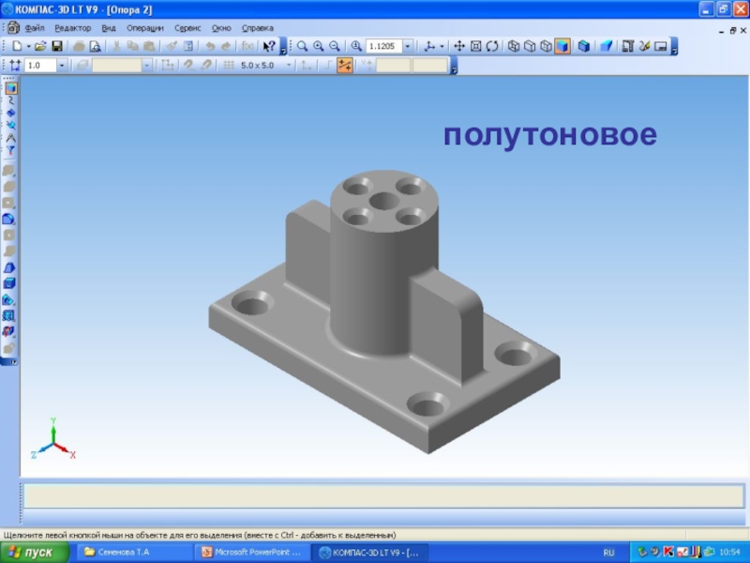Click the 1.1205 zoom scale field

pos(383,46)
